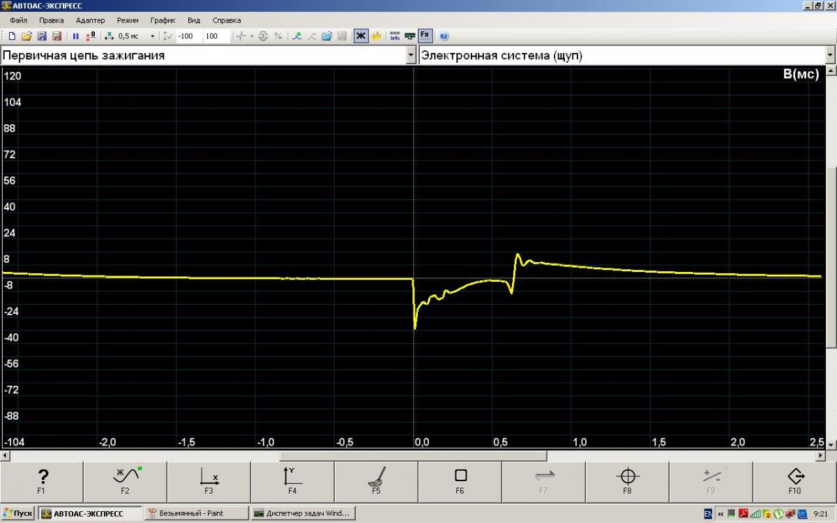Click the F1 help button
837x523 pixels.
pyautogui.click(x=42, y=481)
